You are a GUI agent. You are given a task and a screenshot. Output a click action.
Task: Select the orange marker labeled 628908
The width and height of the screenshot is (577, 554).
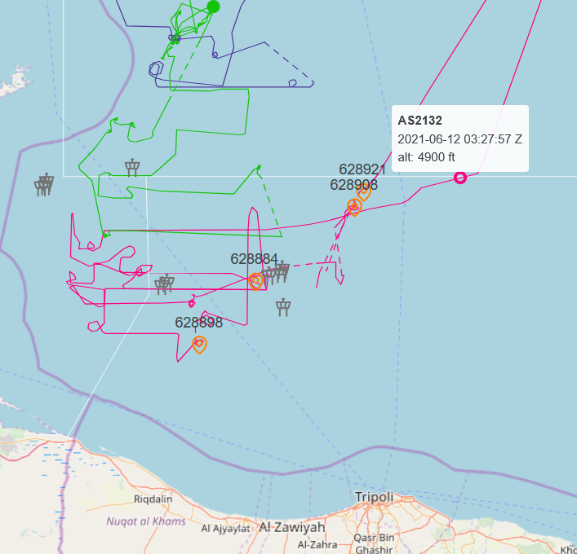354,206
